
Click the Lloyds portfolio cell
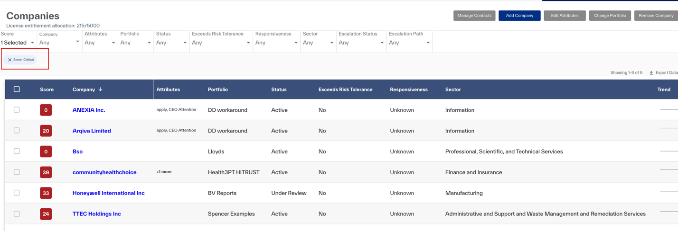(x=217, y=152)
